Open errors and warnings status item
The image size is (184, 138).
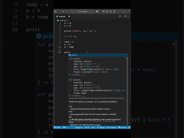pos(58,127)
